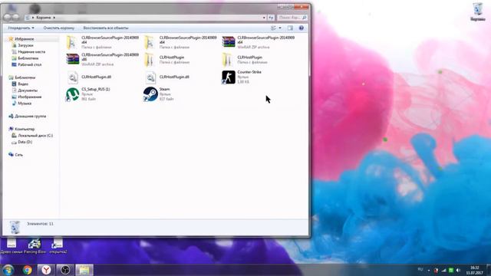Click the Back navigation arrow
Image resolution: width=491 pixels, height=276 pixels.
pos(8,18)
